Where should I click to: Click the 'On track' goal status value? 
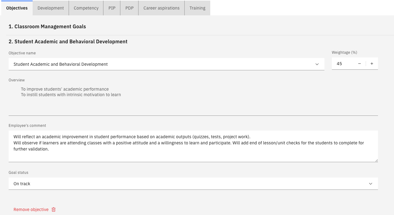pyautogui.click(x=22, y=184)
